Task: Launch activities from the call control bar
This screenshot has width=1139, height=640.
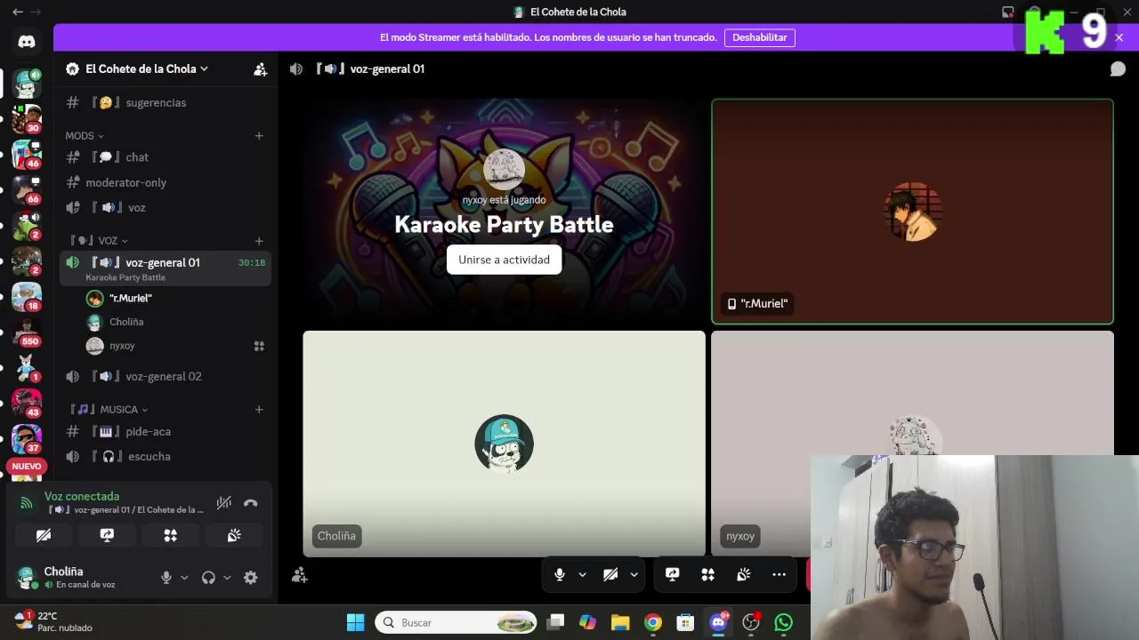Action: coord(708,574)
